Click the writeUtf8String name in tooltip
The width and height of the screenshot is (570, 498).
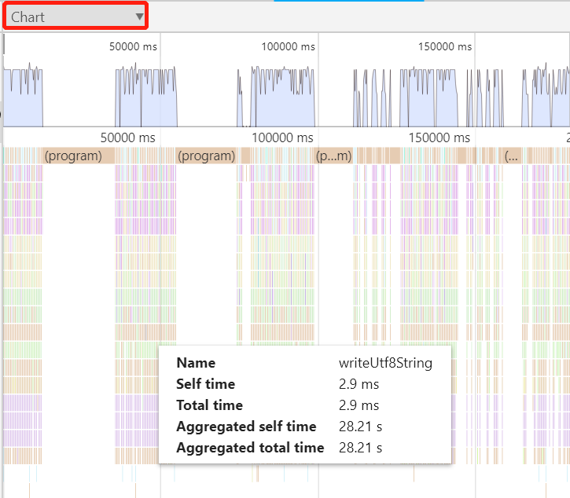pos(385,363)
